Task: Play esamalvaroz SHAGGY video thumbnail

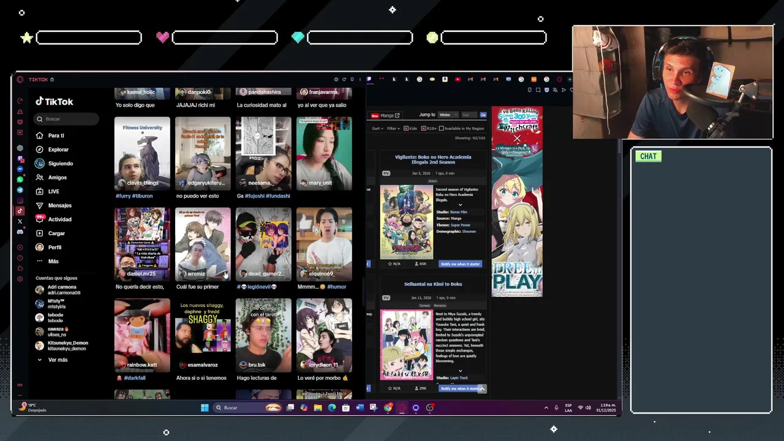Action: 203,335
